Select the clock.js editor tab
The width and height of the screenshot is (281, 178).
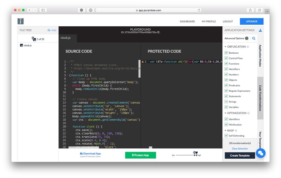68,38
